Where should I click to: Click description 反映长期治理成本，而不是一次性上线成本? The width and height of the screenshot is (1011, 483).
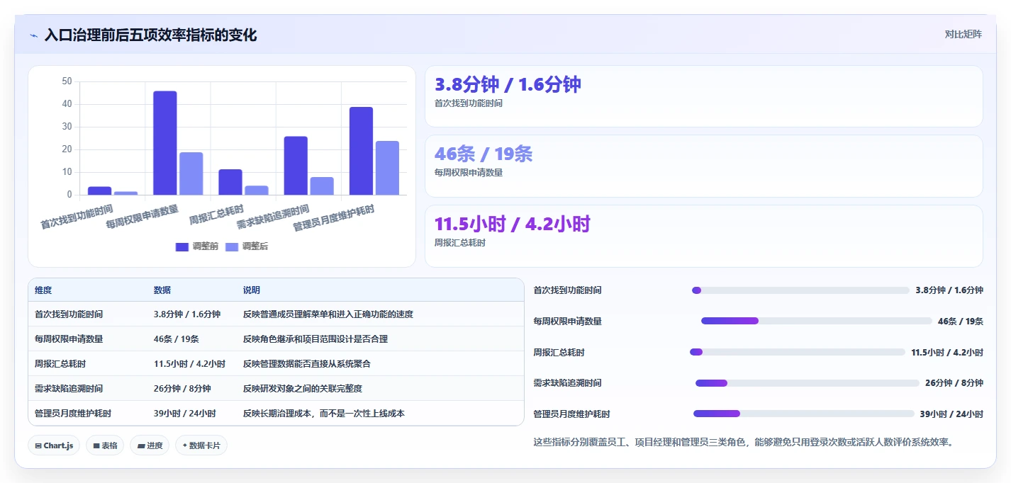click(x=324, y=414)
